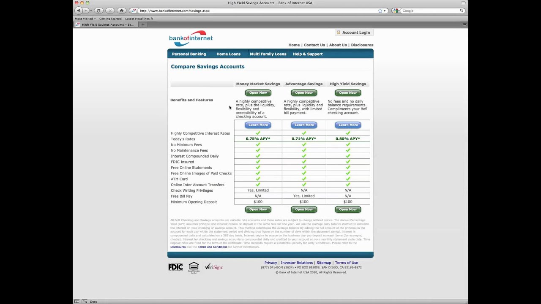
Task: Open the Investor Relations footer link
Action: [x=297, y=263]
